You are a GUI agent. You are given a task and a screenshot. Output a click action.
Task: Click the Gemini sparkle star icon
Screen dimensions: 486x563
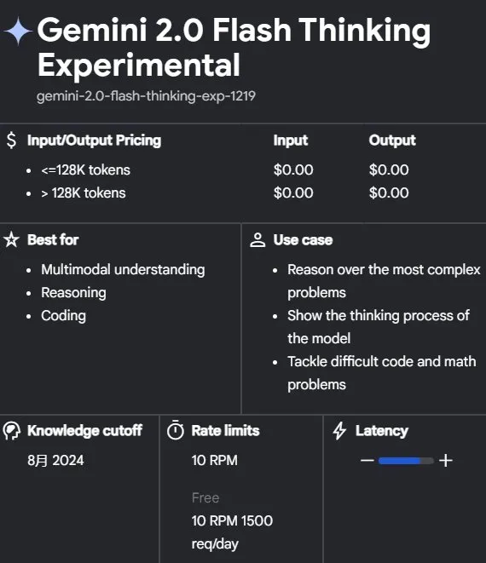pyautogui.click(x=19, y=31)
